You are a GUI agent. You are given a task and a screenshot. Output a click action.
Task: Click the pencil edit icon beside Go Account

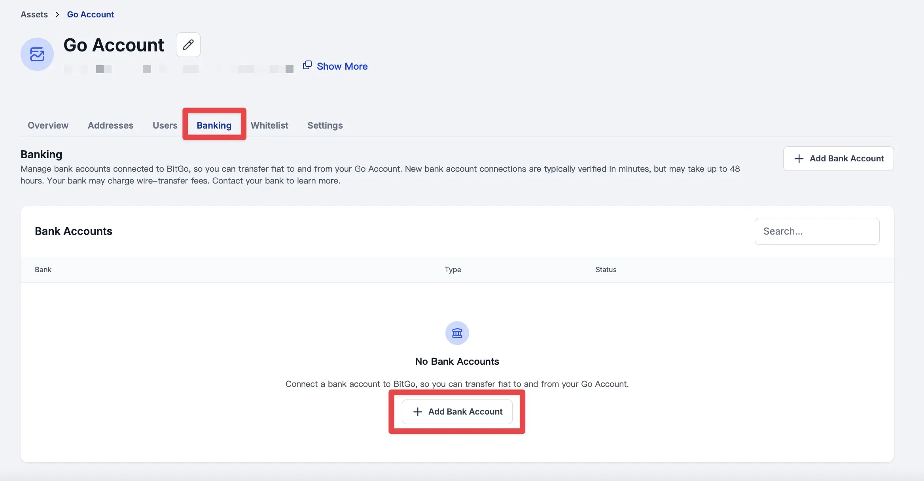[188, 45]
